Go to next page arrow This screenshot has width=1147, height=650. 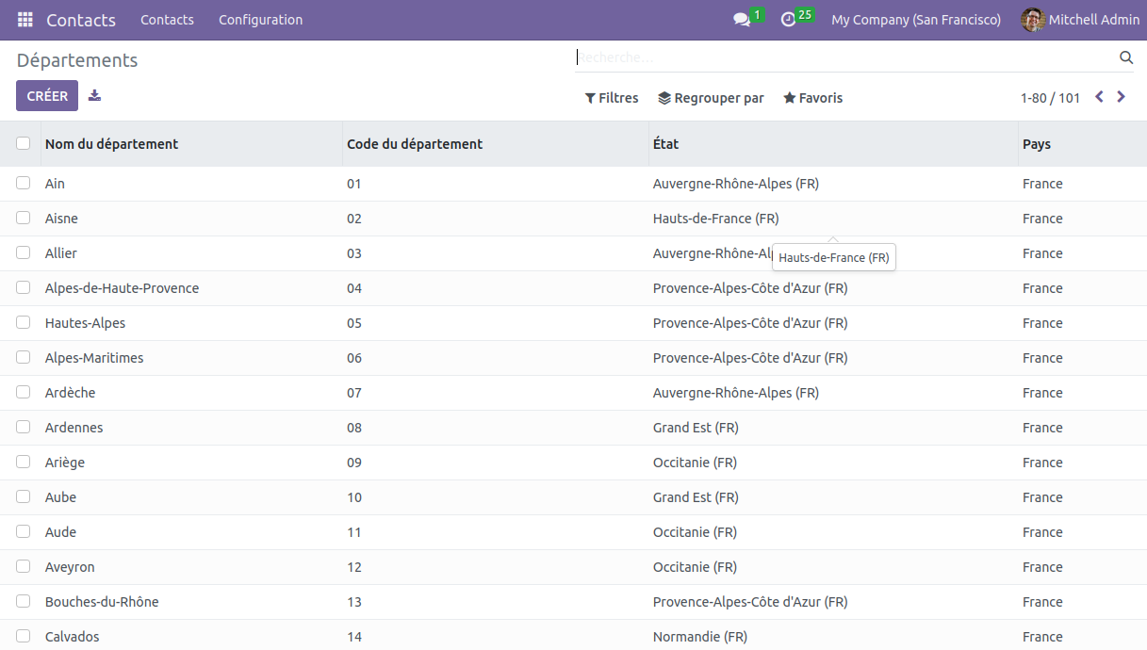[x=1121, y=97]
